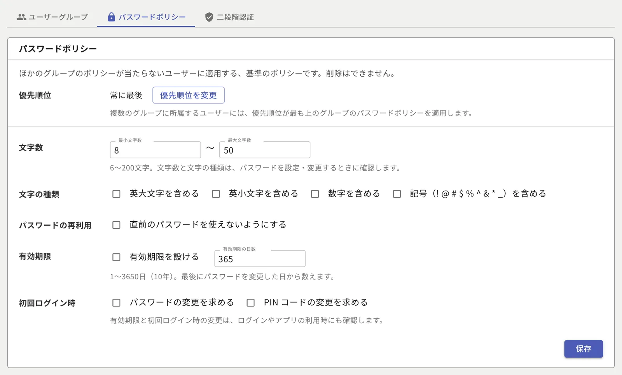622x375 pixels.
Task: Toggle the 有効期限を設ける checkbox
Action: (x=116, y=257)
